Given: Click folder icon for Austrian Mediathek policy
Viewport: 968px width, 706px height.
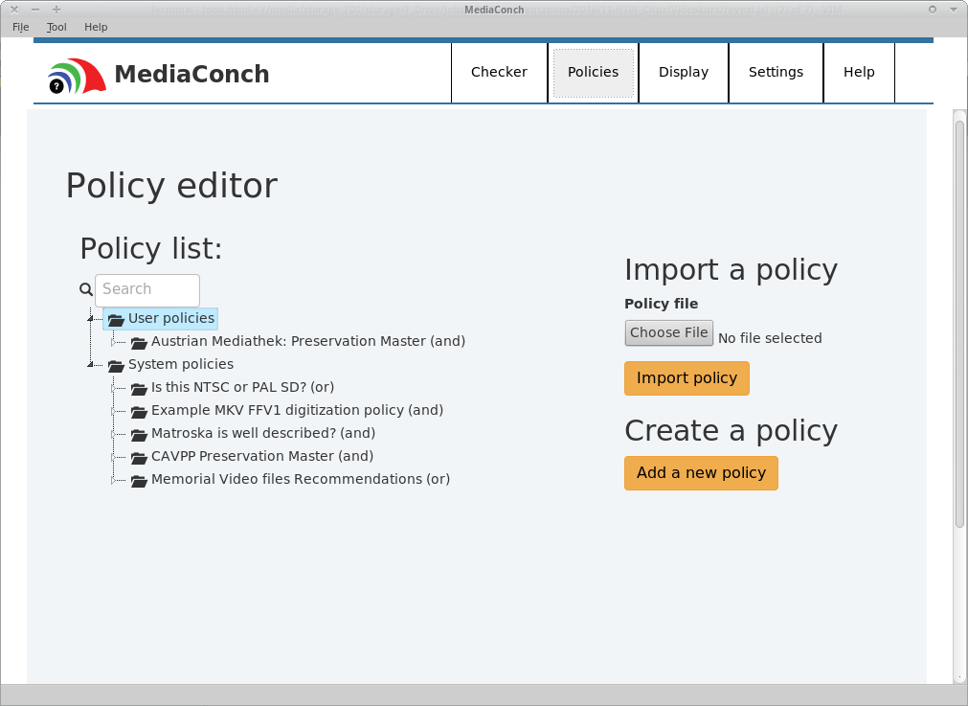Looking at the screenshot, I should [x=139, y=342].
